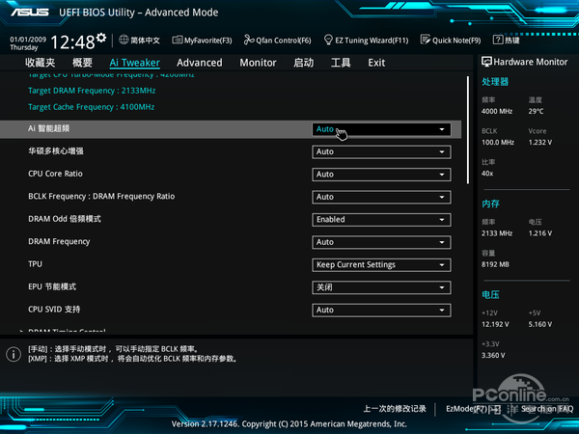579x434 pixels.
Task: Click the 处理器 heading in Hardware Monitor
Action: click(495, 82)
